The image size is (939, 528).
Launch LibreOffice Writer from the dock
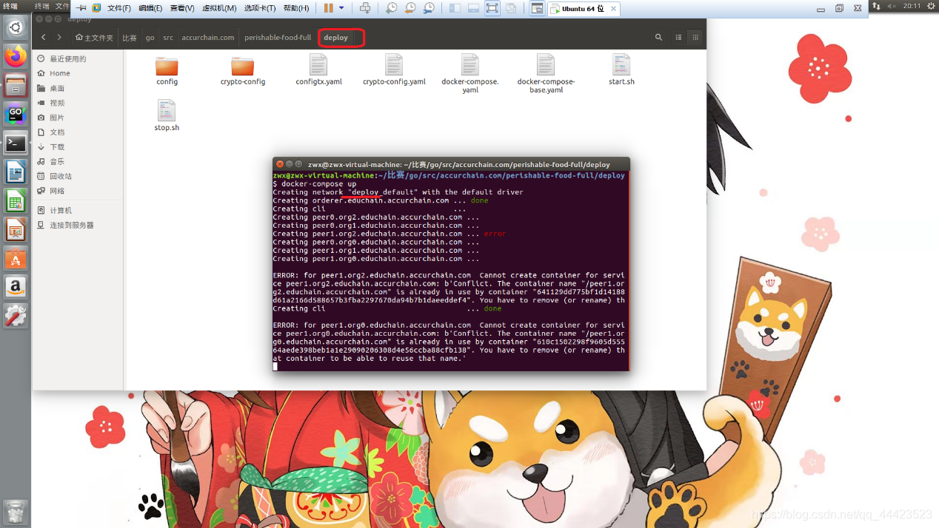[x=16, y=172]
